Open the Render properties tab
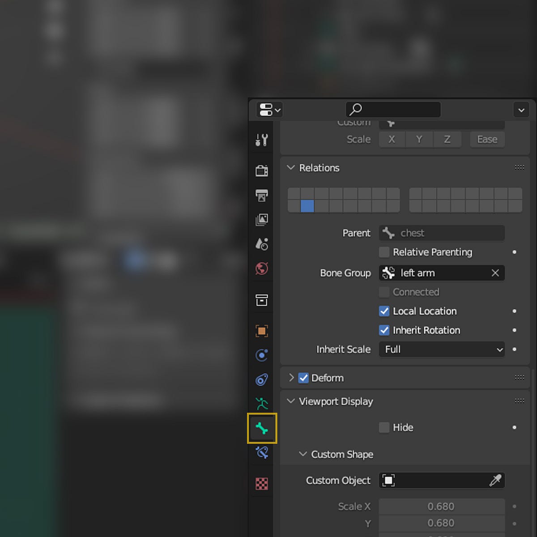This screenshot has height=537, width=537. [262, 170]
